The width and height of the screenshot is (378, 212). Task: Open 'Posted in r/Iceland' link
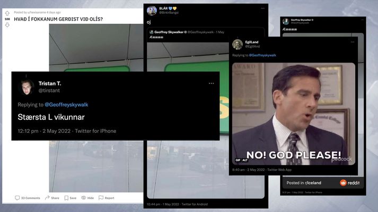[x=304, y=183]
